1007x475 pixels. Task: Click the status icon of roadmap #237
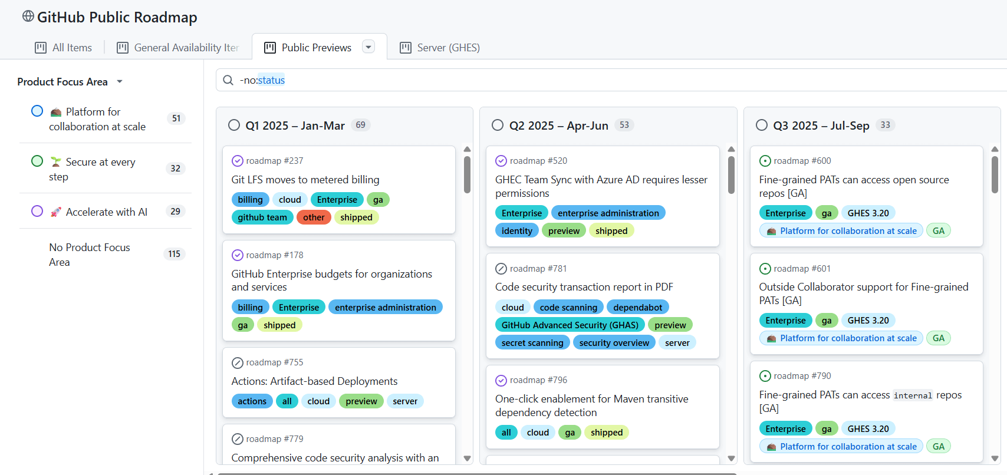[238, 161]
